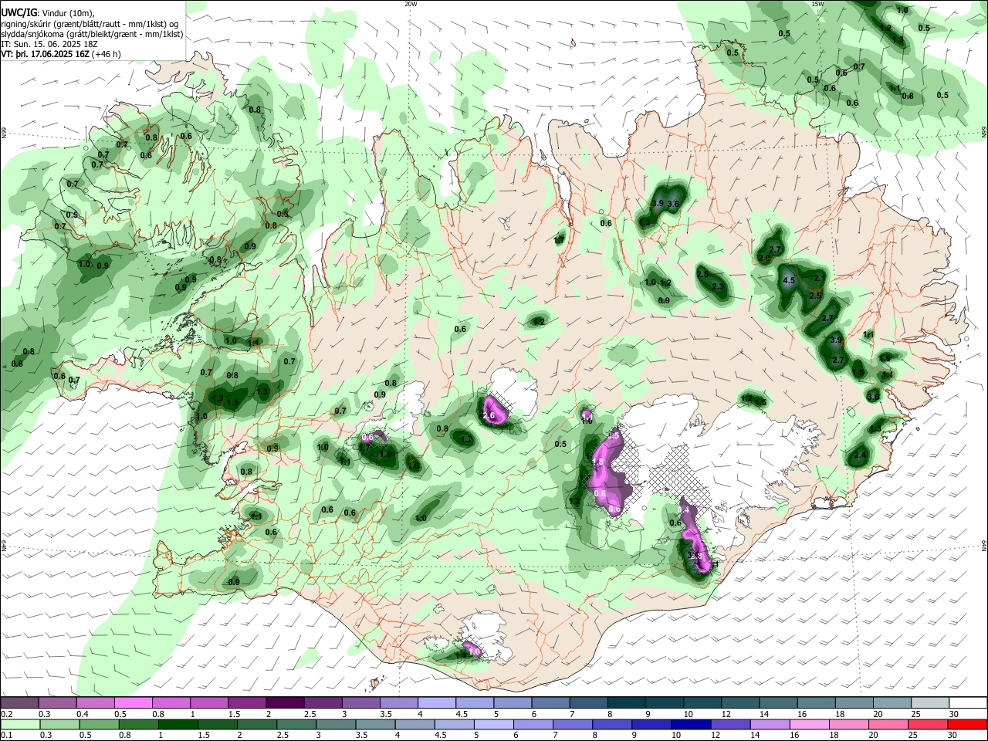This screenshot has width=988, height=741.
Task: Select the darkest purple swatch labelled 2 in upper row
Action: tap(286, 703)
